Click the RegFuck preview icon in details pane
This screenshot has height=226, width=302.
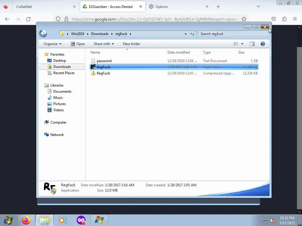[50, 188]
